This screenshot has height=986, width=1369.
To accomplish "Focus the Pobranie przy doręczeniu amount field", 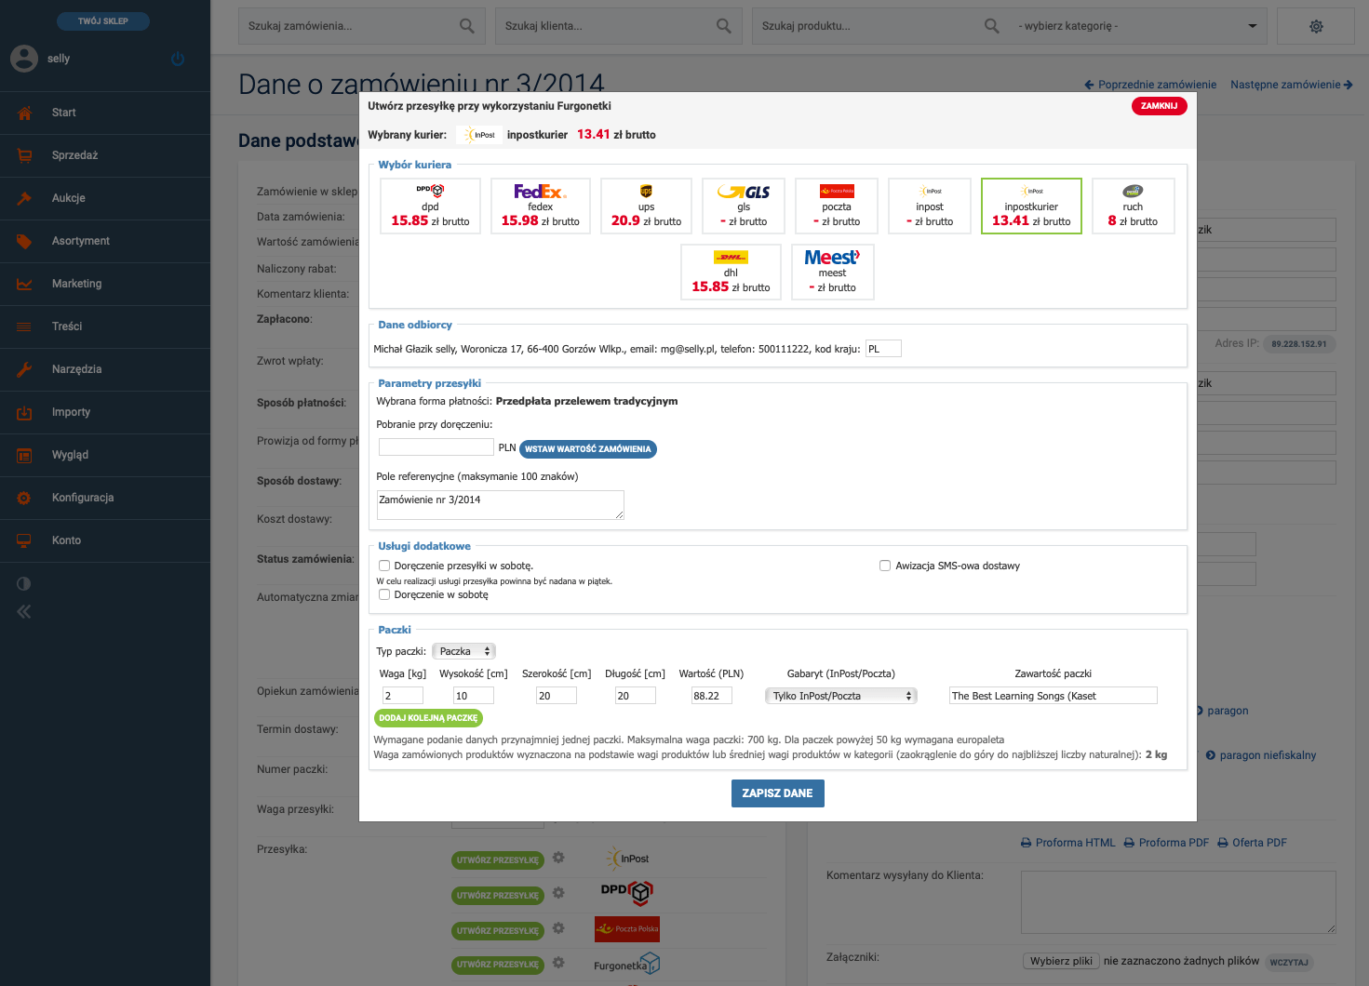I will [x=436, y=447].
